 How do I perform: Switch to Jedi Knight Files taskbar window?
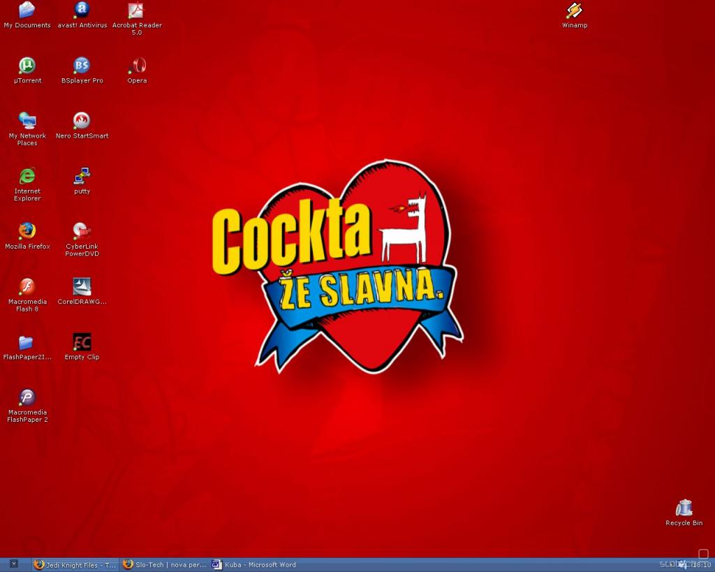pos(75,565)
